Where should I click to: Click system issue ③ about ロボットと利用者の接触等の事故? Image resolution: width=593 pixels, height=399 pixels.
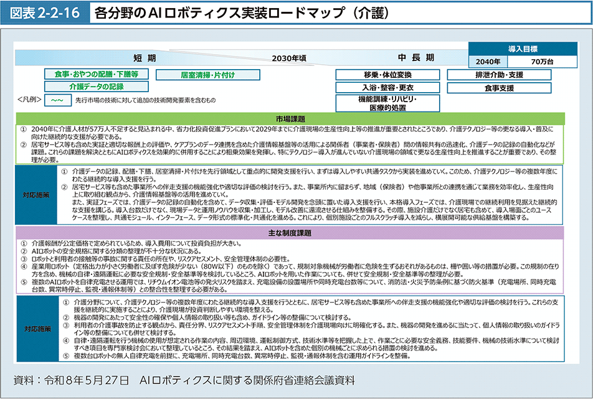[156, 259]
